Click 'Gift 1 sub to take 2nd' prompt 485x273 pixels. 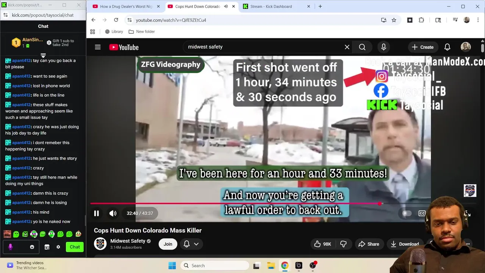click(x=60, y=42)
